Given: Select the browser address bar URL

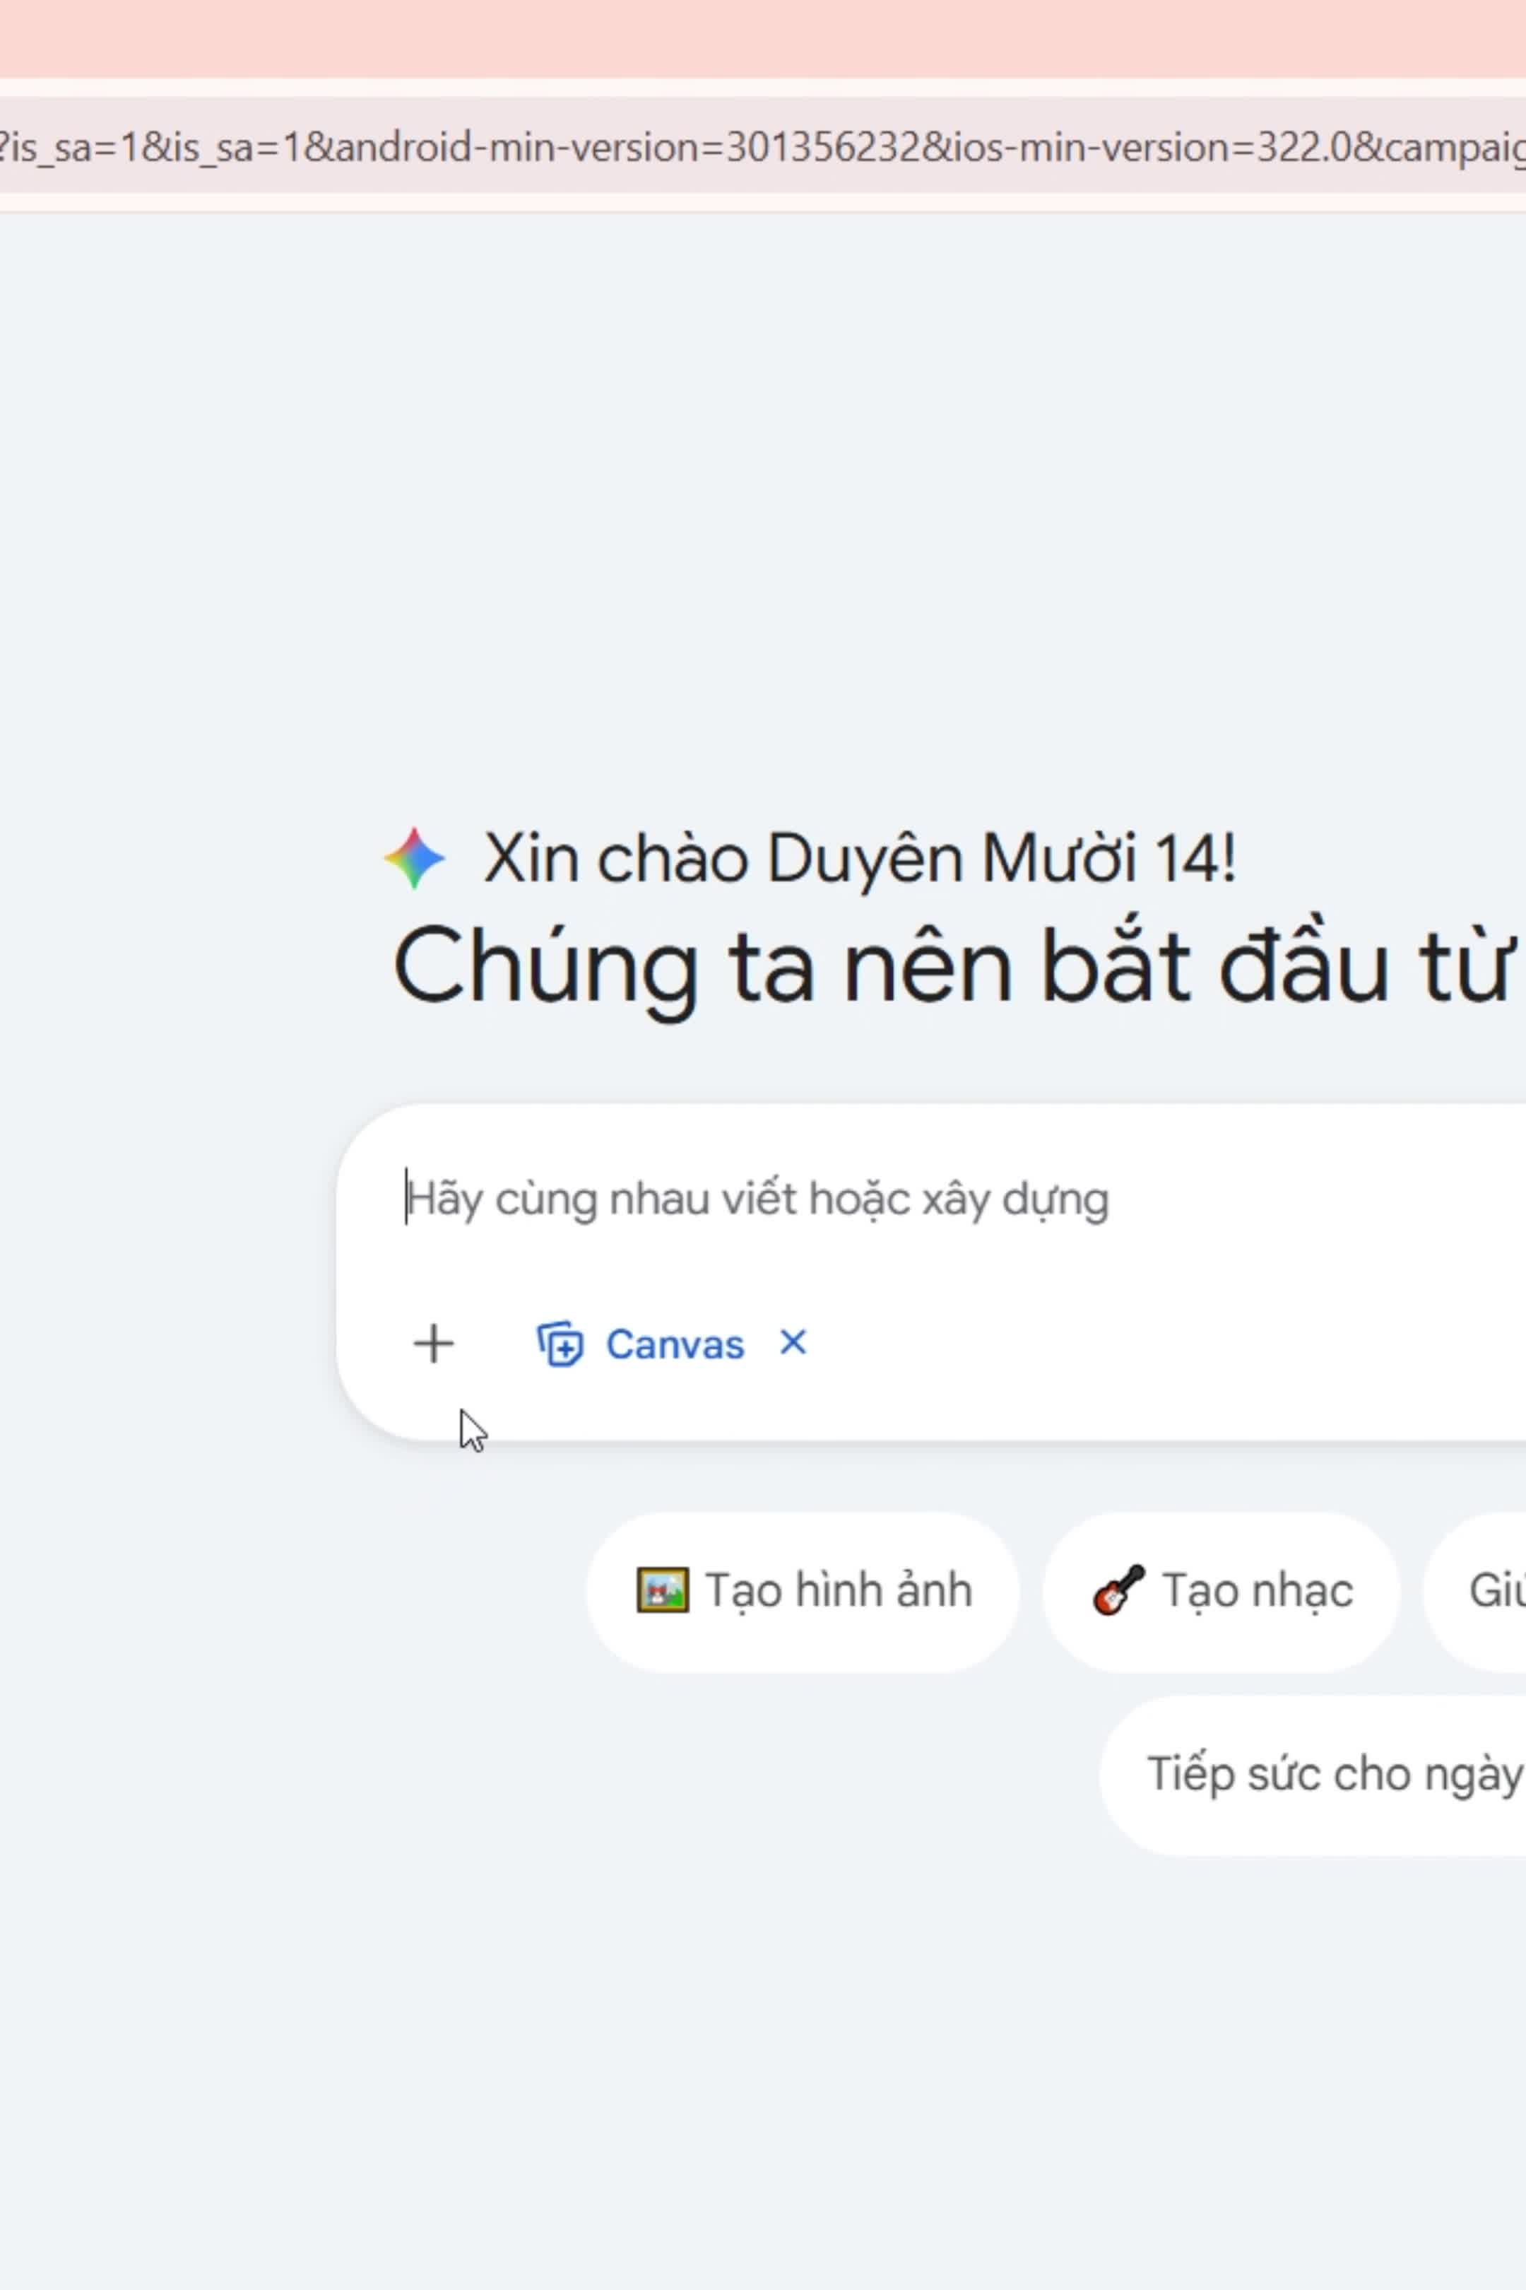Looking at the screenshot, I should [x=763, y=147].
